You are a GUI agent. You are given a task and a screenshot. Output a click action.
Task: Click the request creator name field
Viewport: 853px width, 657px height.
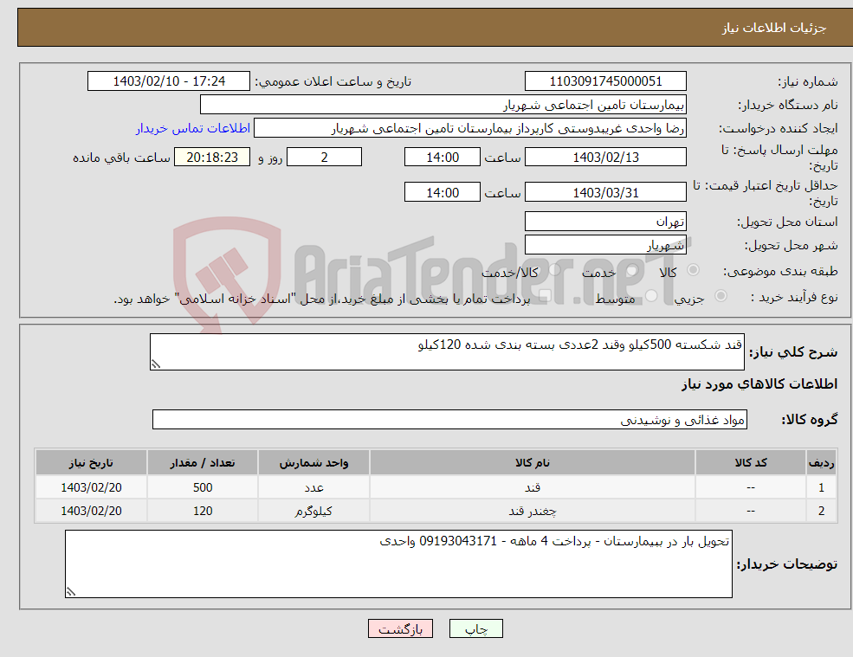point(470,128)
